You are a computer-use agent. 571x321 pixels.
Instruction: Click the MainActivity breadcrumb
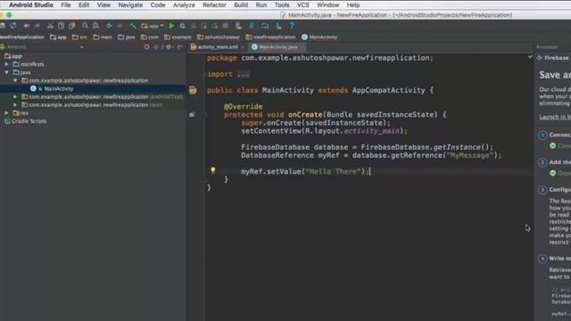[x=319, y=37]
